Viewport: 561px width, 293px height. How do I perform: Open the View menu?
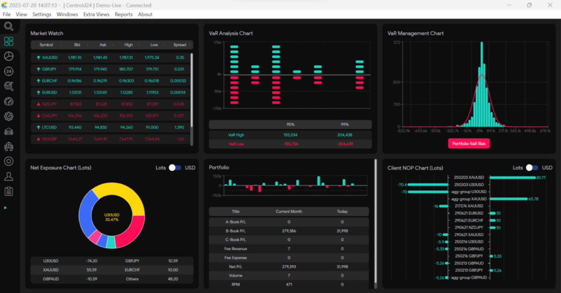coord(22,14)
